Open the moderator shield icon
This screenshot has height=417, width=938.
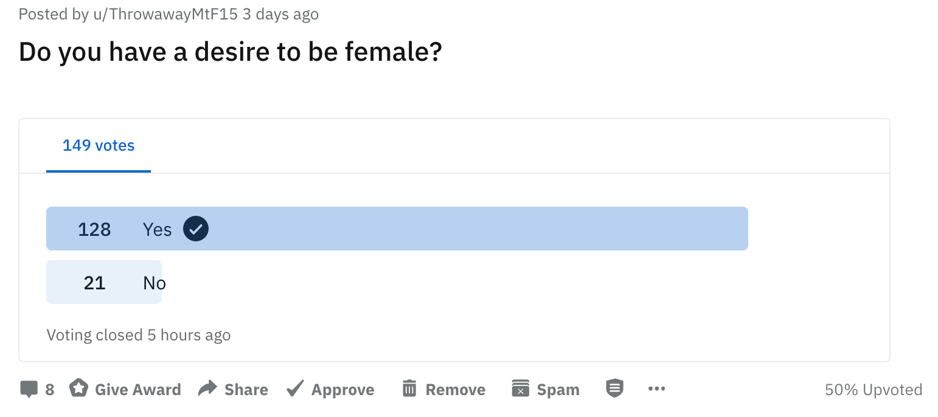(x=615, y=388)
